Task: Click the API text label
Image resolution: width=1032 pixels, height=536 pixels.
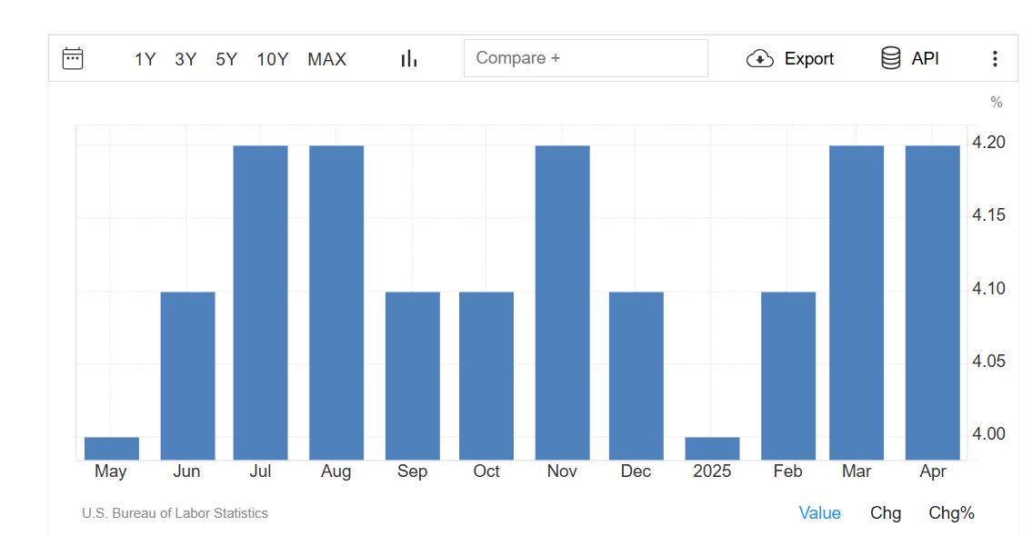Action: coord(925,59)
